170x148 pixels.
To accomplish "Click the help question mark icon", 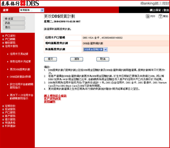I will click(160, 16).
